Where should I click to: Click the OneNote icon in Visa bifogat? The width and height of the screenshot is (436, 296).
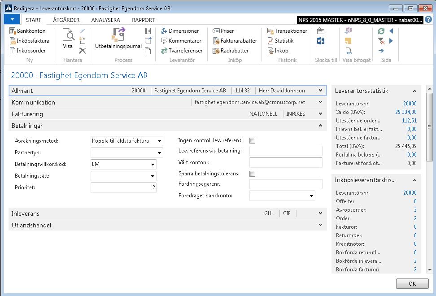tap(348, 30)
